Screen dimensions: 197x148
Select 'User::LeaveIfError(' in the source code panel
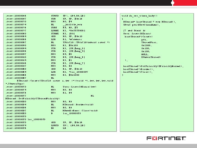click(137, 34)
